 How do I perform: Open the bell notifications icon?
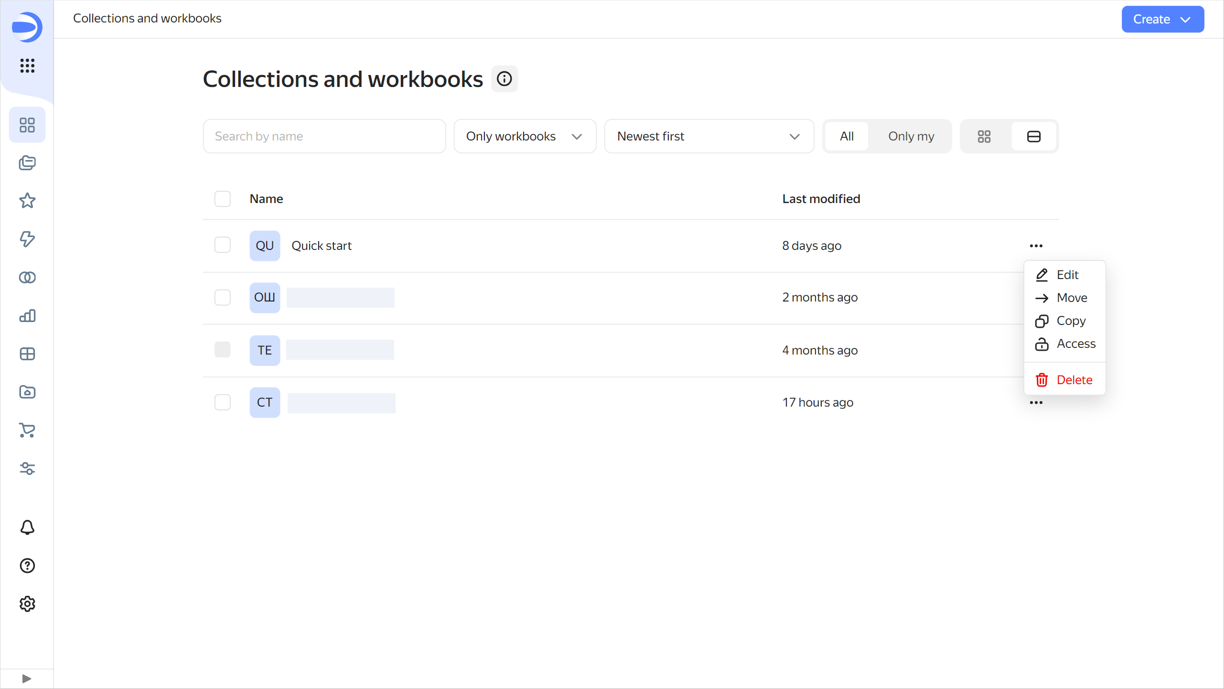pyautogui.click(x=27, y=528)
